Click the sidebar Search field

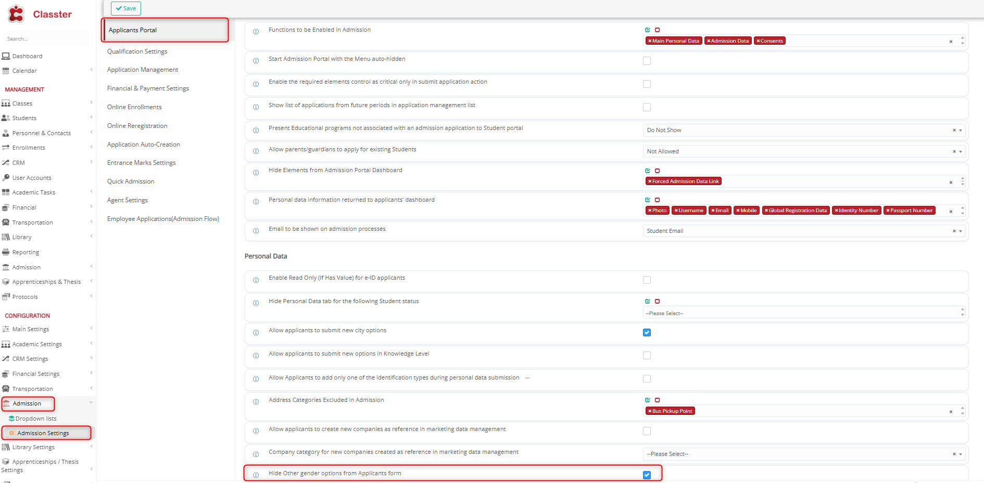44,39
